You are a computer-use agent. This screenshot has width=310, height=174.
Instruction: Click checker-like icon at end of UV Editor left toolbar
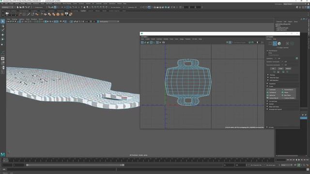(164, 43)
